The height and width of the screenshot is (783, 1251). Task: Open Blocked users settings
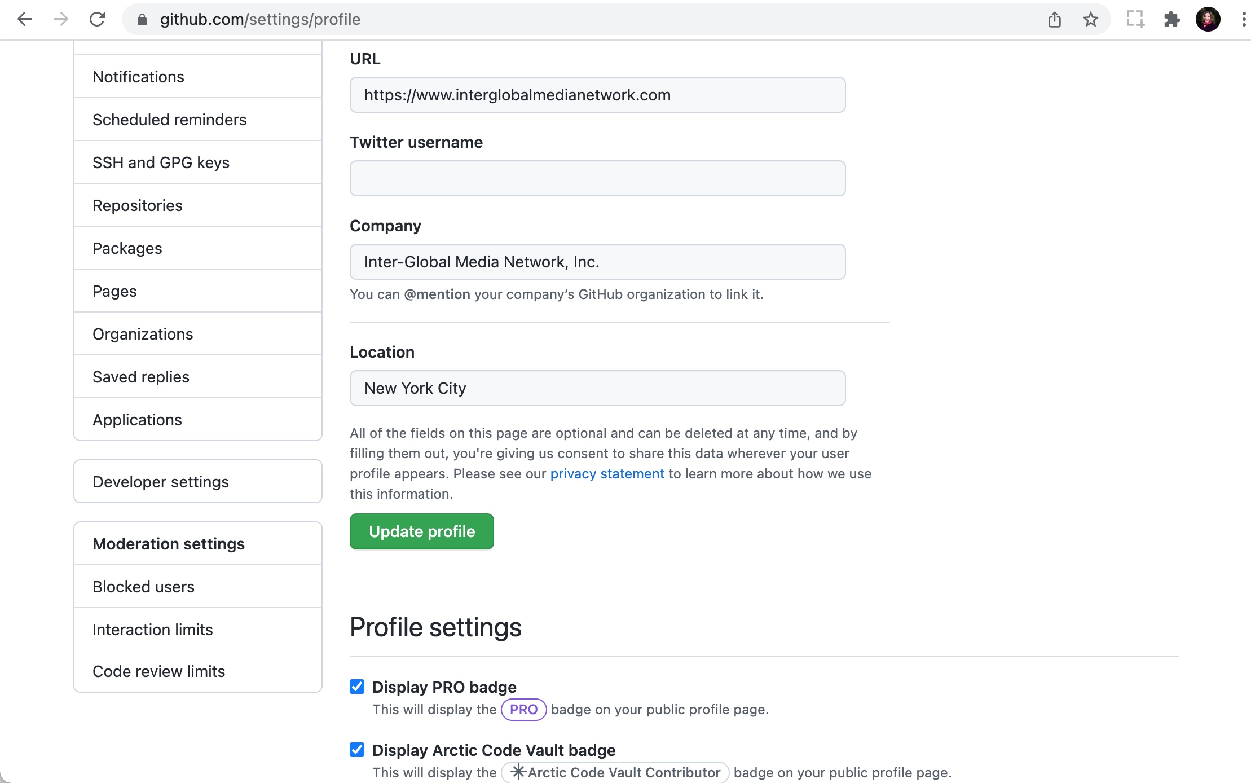click(143, 587)
